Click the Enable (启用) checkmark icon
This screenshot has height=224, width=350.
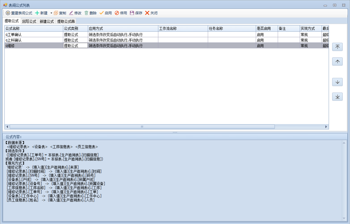[x=102, y=13]
